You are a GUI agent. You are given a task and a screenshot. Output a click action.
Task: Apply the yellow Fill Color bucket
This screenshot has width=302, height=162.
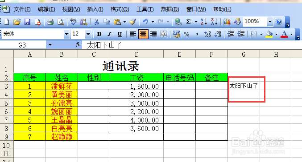point(269,34)
